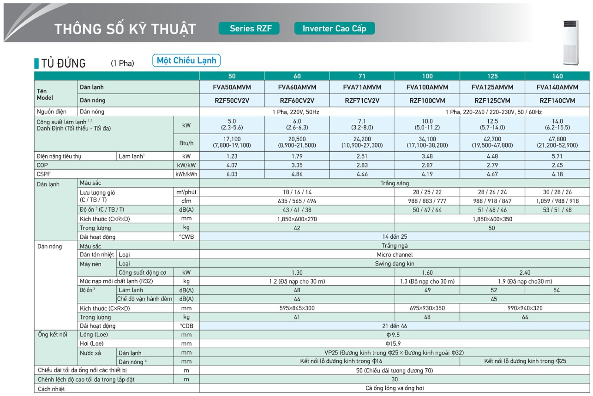This screenshot has height=396, width=593.
Task: Click outdoor unit model RZF140CVM
Action: point(557,100)
